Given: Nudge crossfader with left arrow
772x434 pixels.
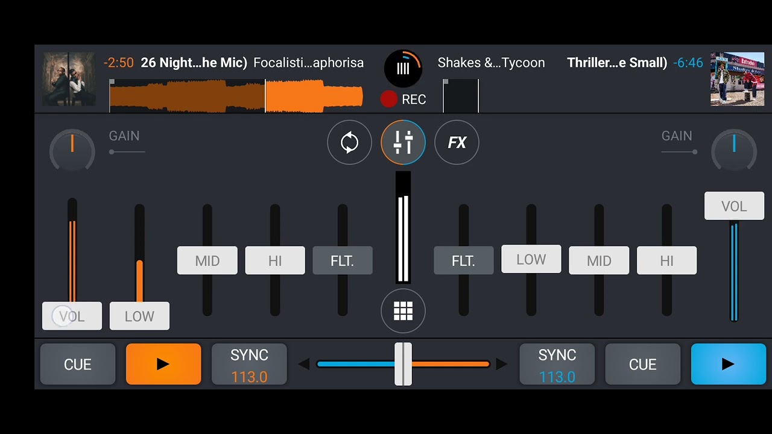Looking at the screenshot, I should tap(304, 363).
